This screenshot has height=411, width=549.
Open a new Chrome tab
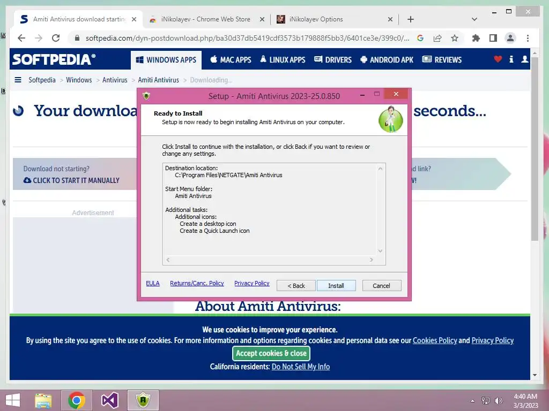pyautogui.click(x=411, y=19)
